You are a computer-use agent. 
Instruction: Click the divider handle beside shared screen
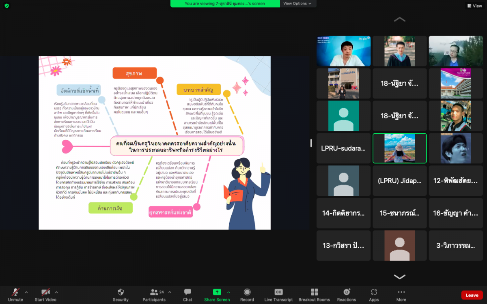click(311, 143)
